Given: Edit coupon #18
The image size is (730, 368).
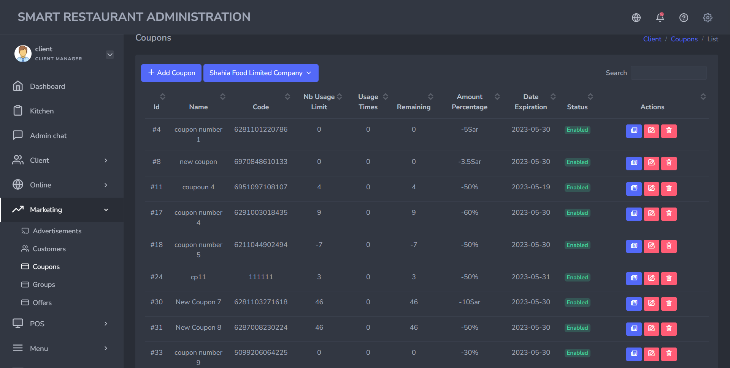Looking at the screenshot, I should tap(651, 246).
